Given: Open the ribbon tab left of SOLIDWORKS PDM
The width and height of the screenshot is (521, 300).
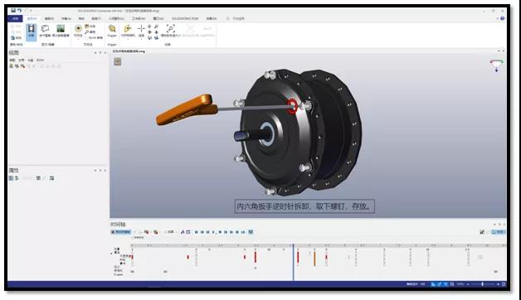Looking at the screenshot, I should tap(158, 18).
